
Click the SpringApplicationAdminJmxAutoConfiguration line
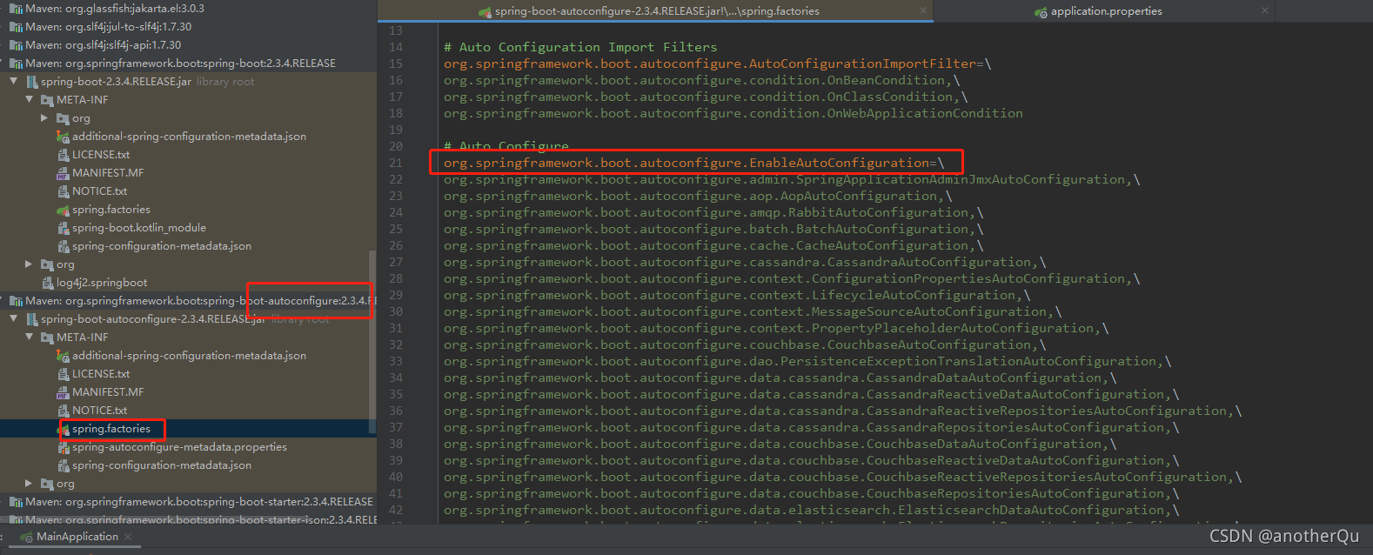click(x=792, y=179)
